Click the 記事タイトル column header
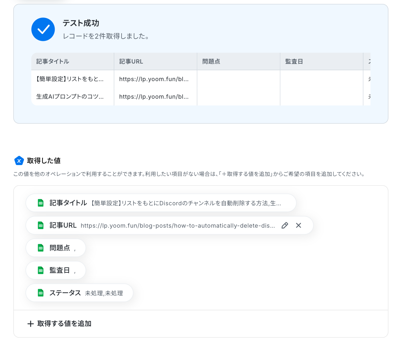Viewport: 404px width, 341px height. pyautogui.click(x=53, y=61)
